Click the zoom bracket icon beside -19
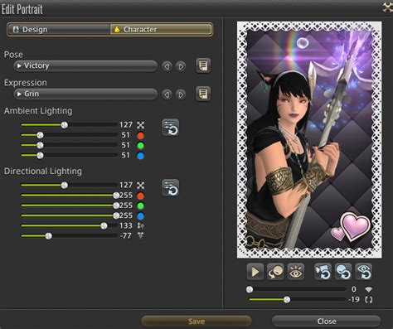This screenshot has width=393, height=329. 369,299
